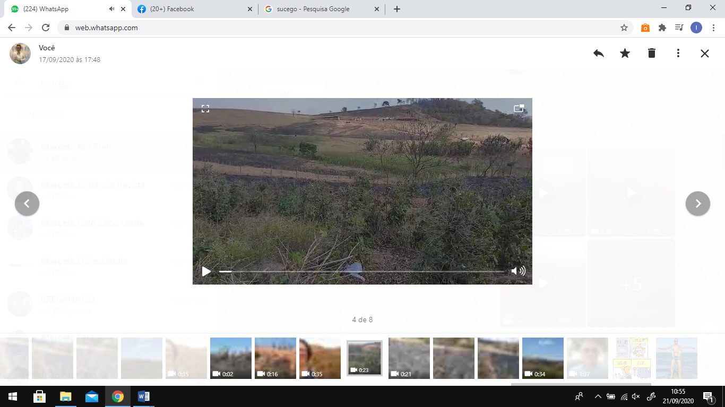
Task: Select the 0:16 video thumbnail
Action: 275,358
